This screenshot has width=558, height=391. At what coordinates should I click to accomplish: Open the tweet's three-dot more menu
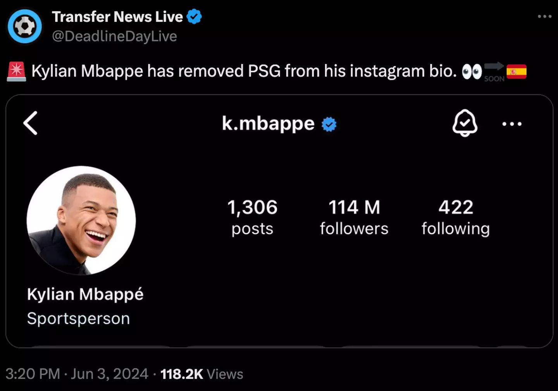coord(544,16)
